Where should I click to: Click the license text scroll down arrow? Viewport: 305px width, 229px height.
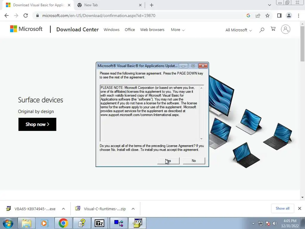(201, 139)
